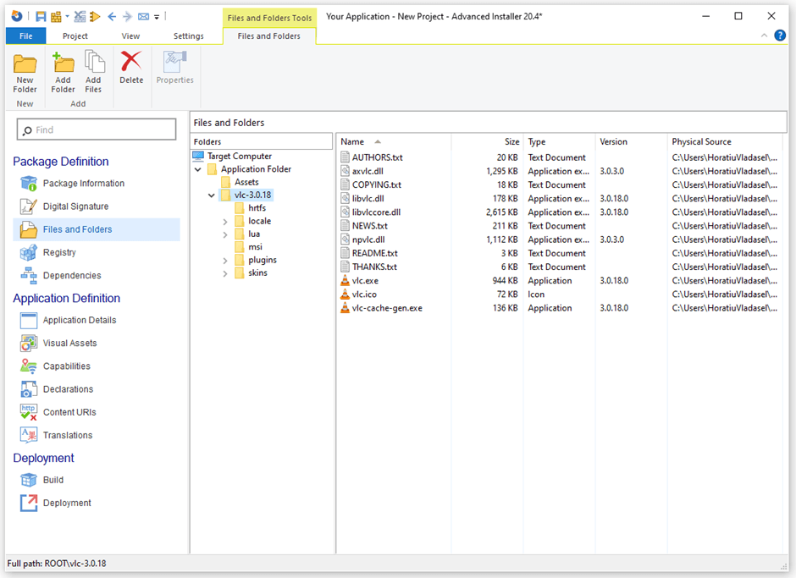Click the Run project play icon
Image resolution: width=796 pixels, height=578 pixels.
tap(95, 17)
